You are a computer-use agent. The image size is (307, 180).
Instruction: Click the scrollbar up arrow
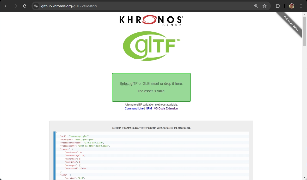coord(304,14)
